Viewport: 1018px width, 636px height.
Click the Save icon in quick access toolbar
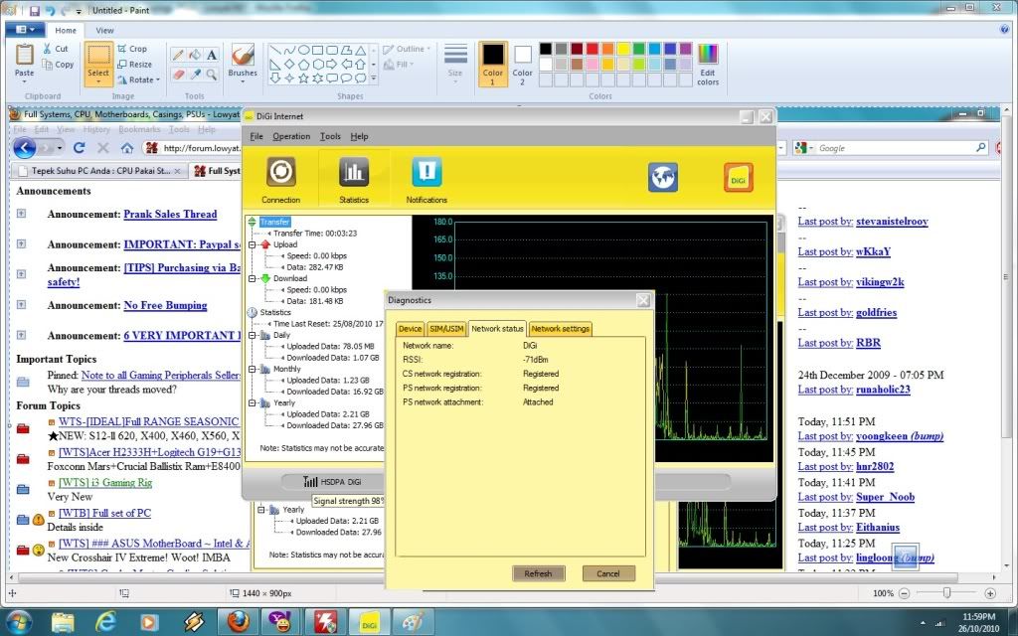click(x=35, y=10)
